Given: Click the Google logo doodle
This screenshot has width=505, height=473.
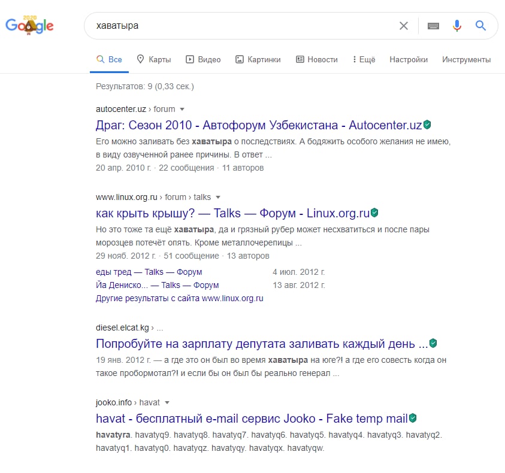Looking at the screenshot, I should point(29,25).
